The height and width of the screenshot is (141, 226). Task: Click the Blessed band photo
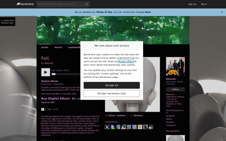pos(176,67)
